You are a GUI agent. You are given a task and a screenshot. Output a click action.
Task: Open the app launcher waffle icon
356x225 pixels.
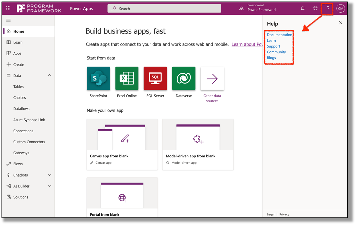8,8
